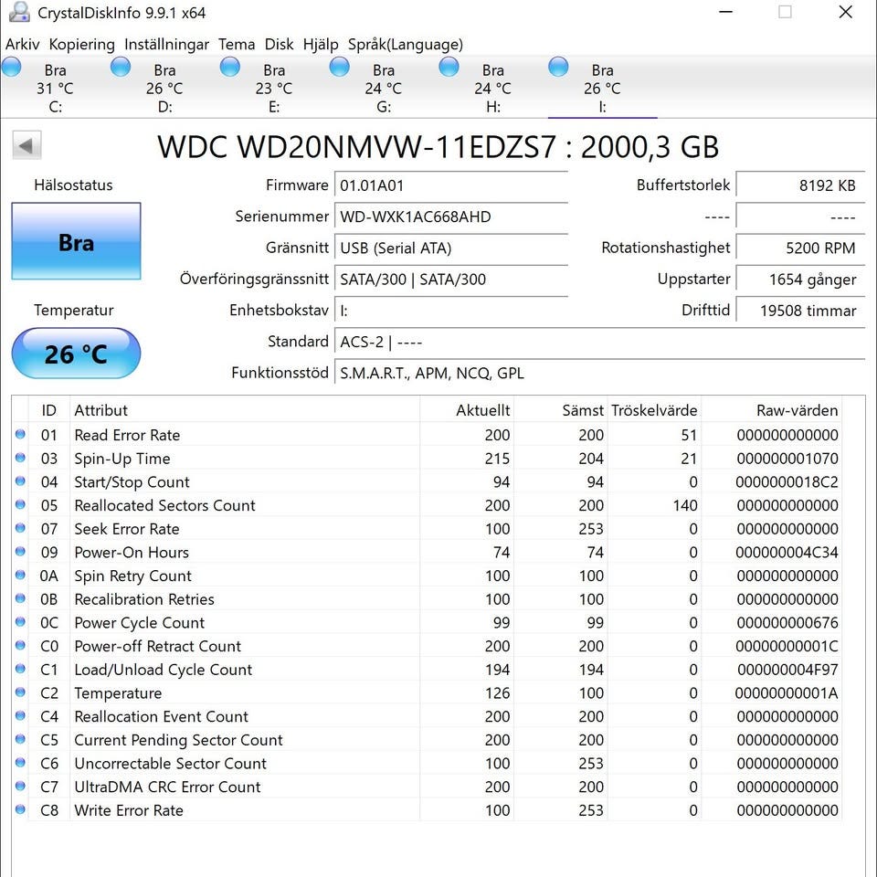Select the Temperature attribute row

(x=427, y=693)
